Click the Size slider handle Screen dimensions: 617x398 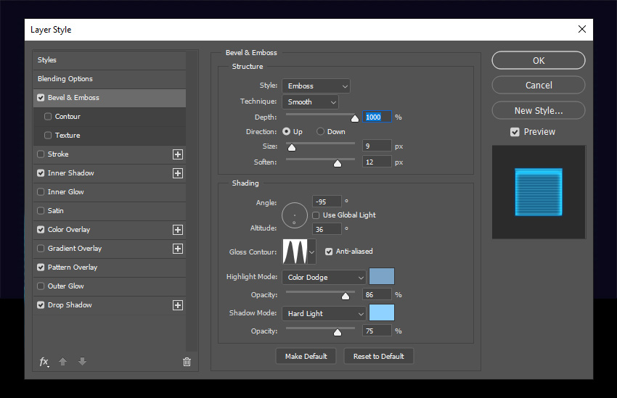pyautogui.click(x=292, y=147)
